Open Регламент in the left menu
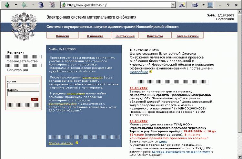The width and height of the screenshot is (242, 159). [16, 53]
